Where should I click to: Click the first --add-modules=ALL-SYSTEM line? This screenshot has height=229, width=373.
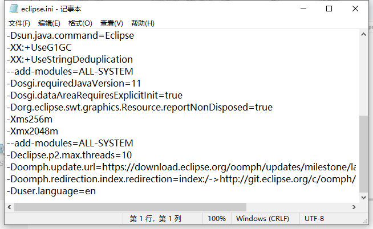[70, 71]
